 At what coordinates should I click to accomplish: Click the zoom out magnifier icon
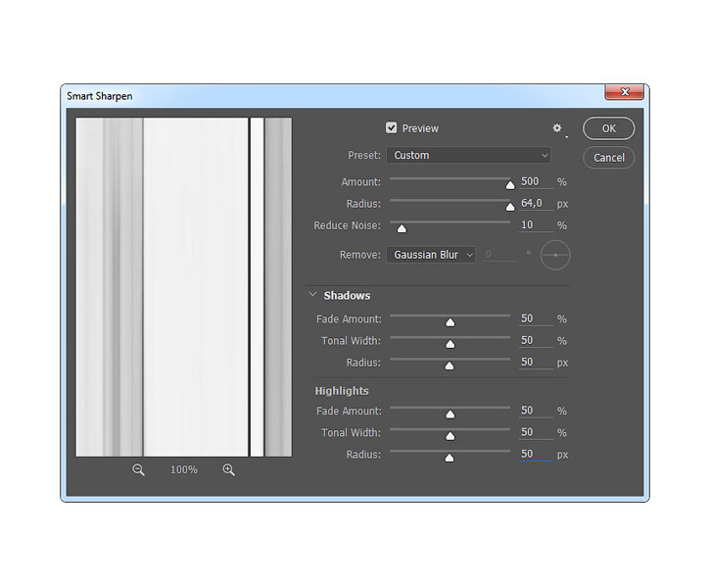point(138,469)
